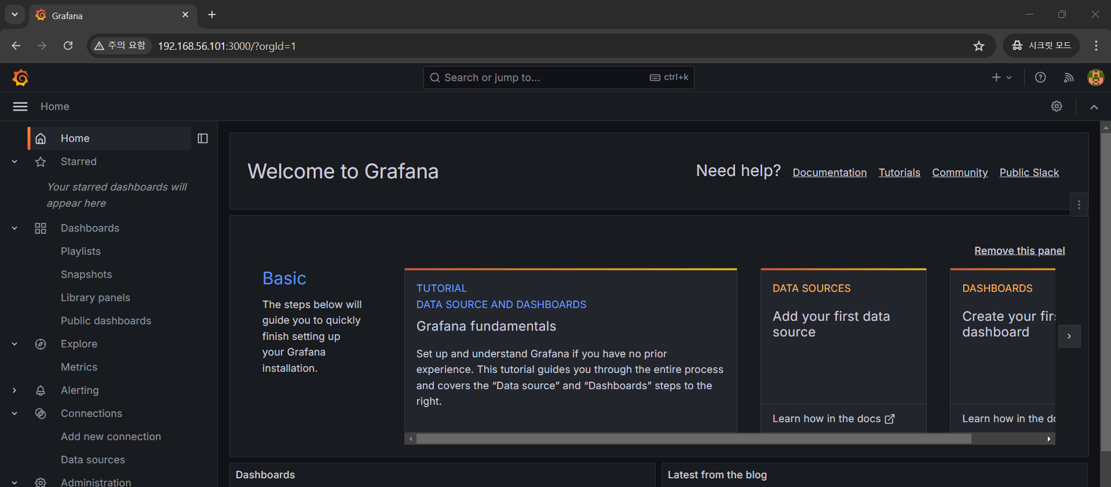This screenshot has width=1111, height=487.
Task: Click the Grafana logo in the top bar
Action: click(21, 78)
